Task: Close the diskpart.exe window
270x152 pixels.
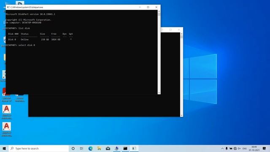Action: (157, 7)
